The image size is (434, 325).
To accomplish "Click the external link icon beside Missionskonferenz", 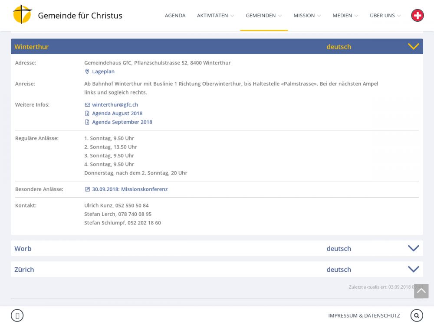I will tap(87, 189).
